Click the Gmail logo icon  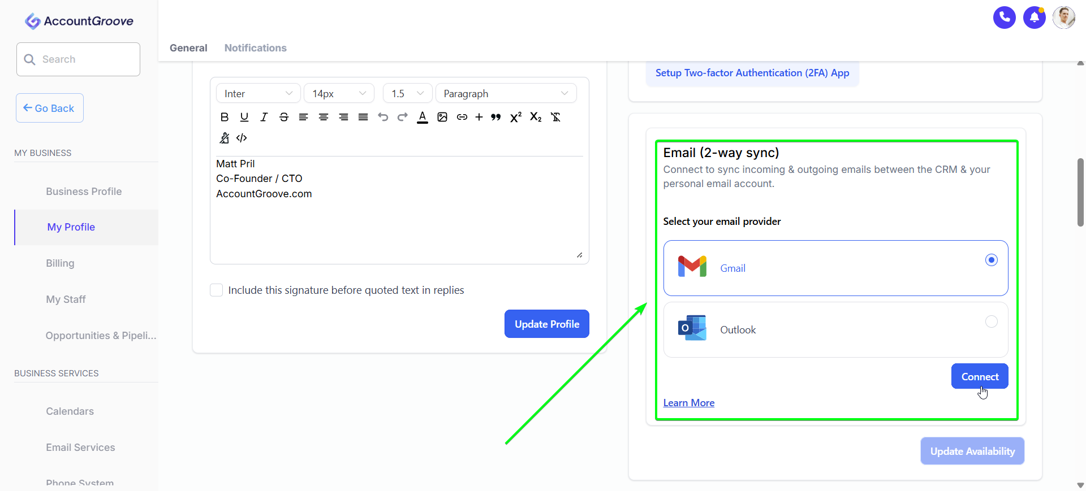tap(692, 266)
